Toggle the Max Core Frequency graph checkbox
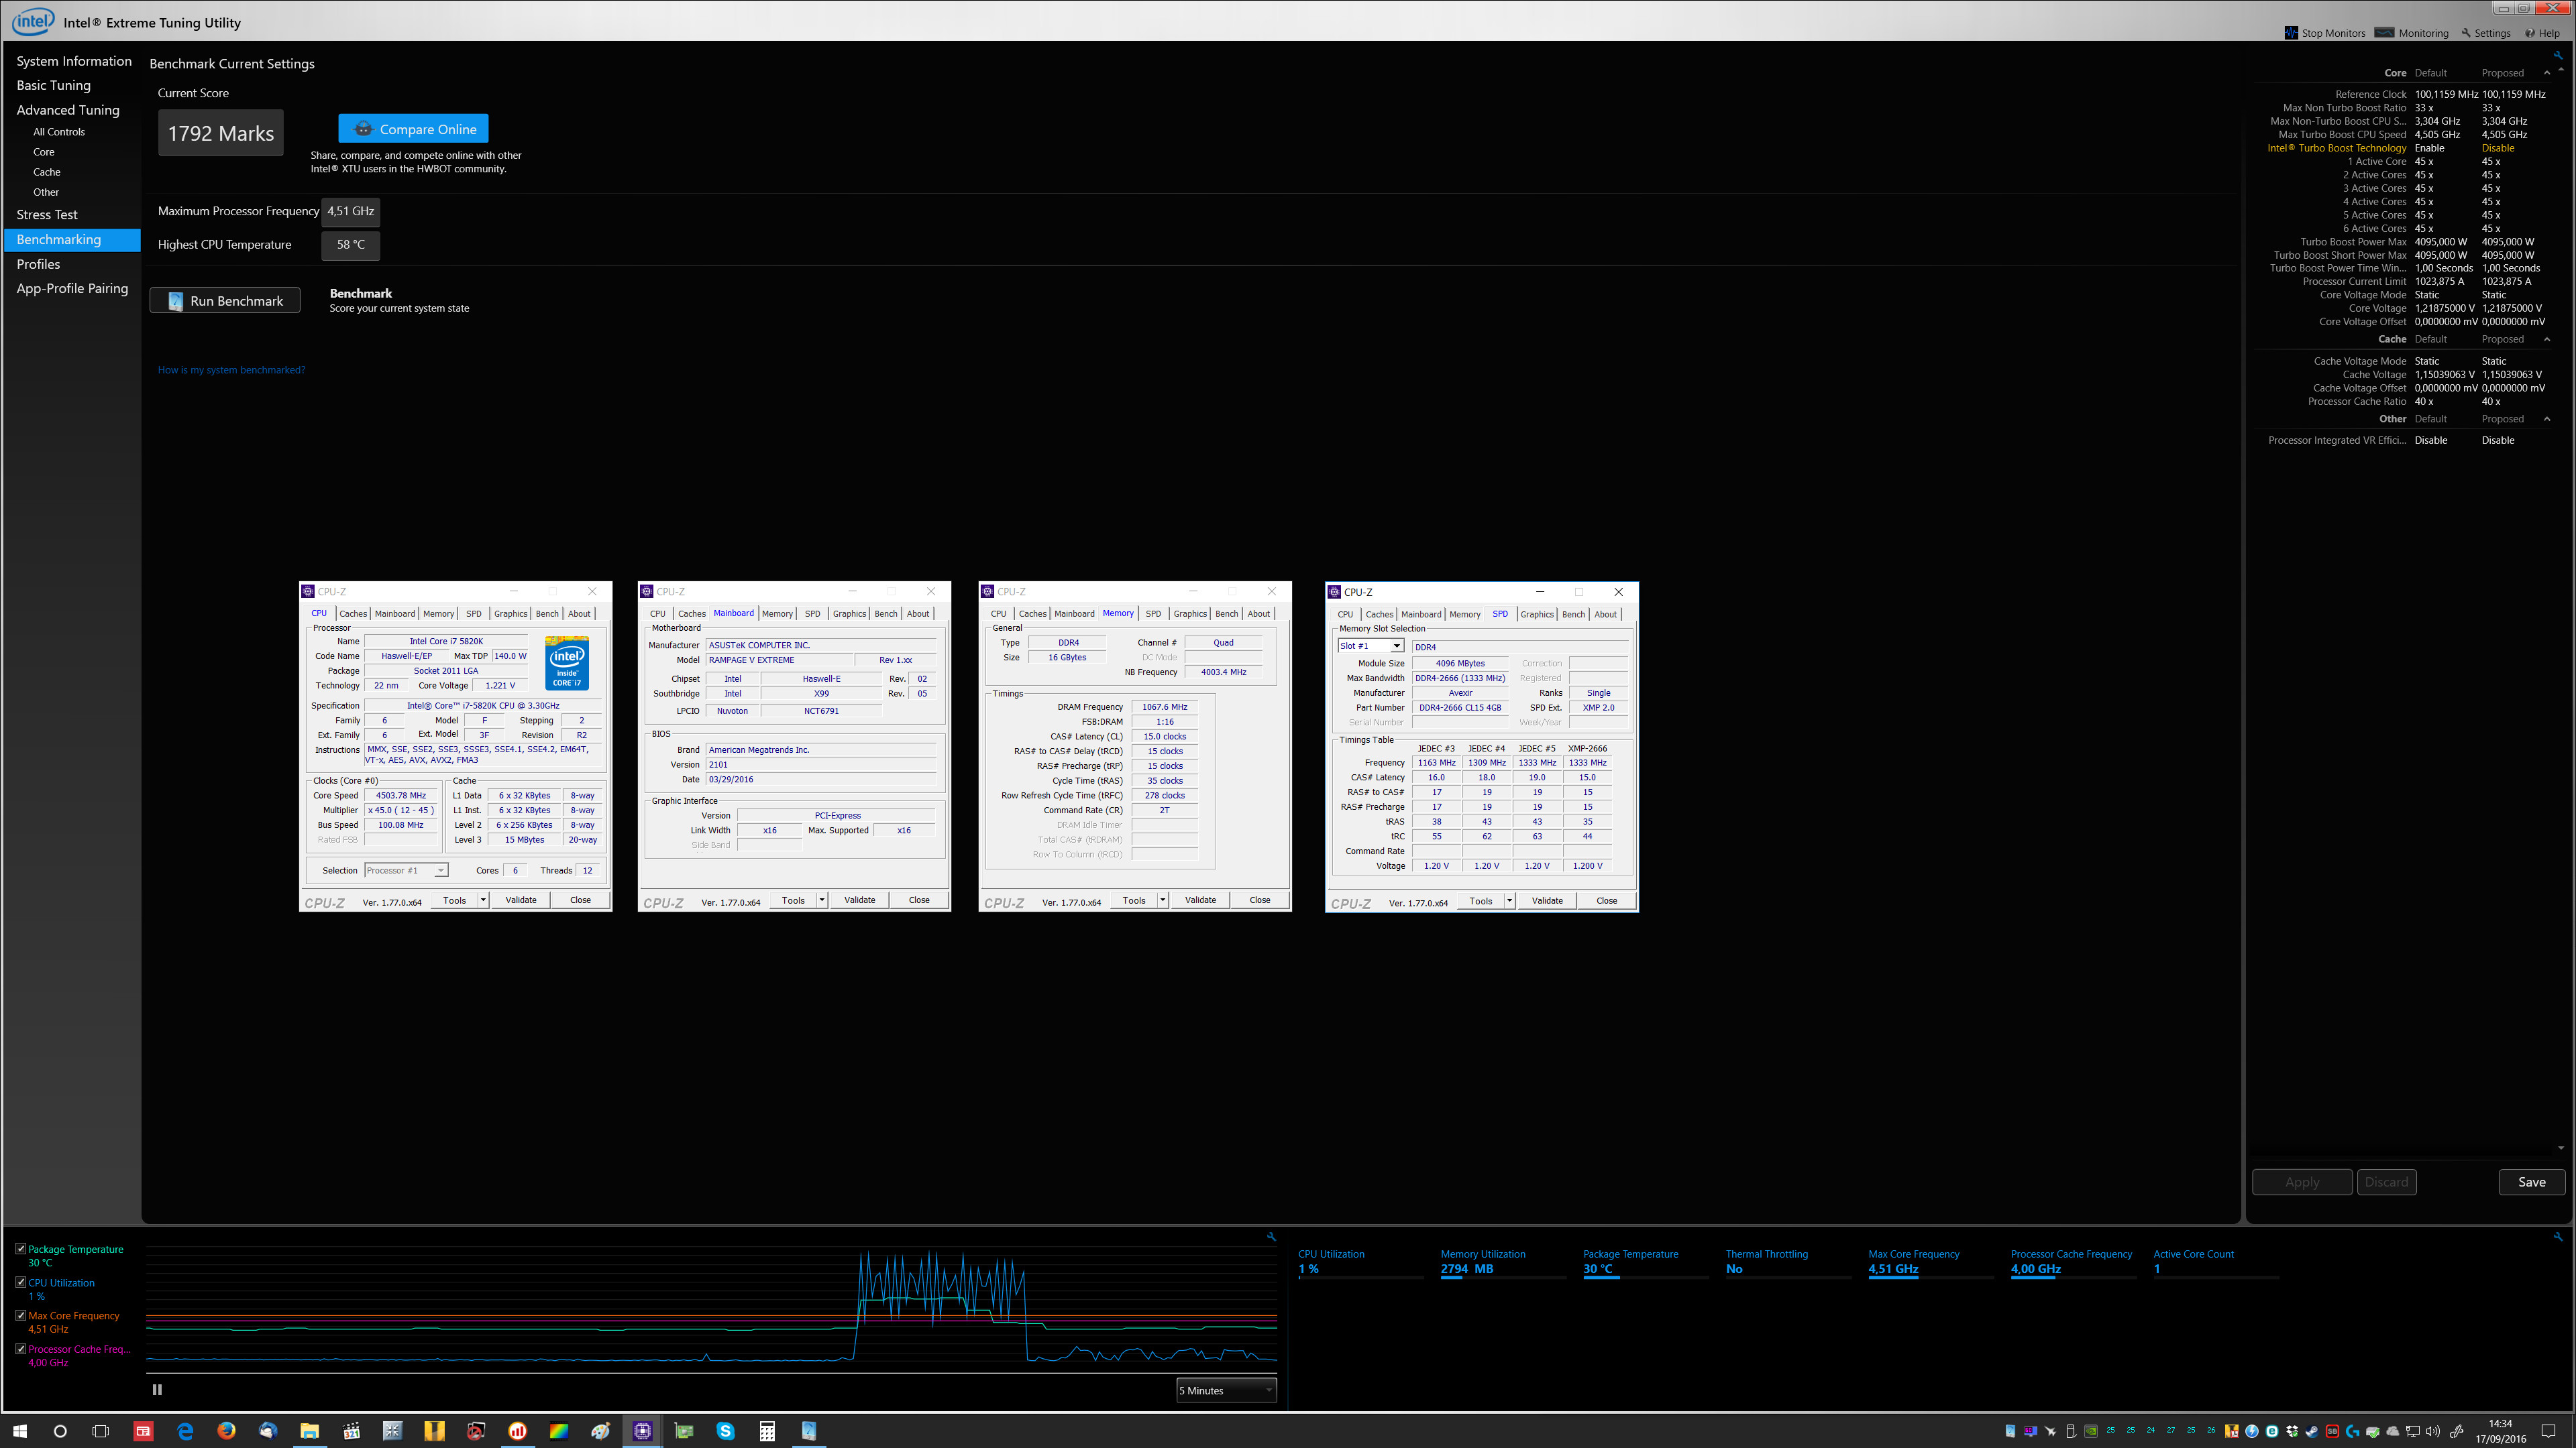This screenshot has width=2576, height=1448. coord(21,1315)
